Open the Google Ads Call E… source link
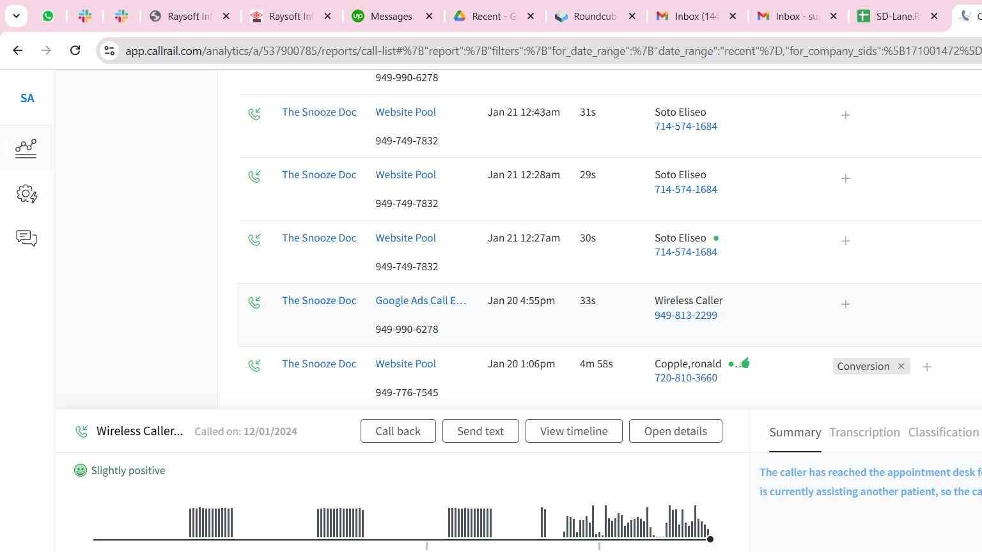Image resolution: width=982 pixels, height=552 pixels. [x=421, y=300]
